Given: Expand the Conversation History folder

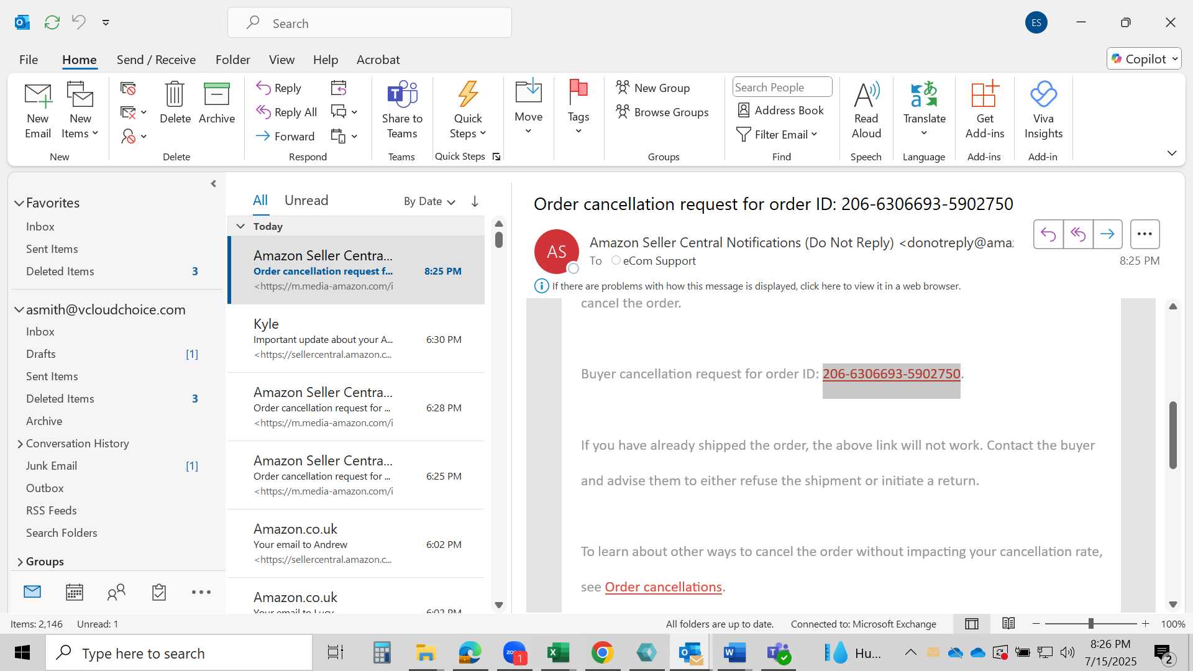Looking at the screenshot, I should [x=20, y=444].
